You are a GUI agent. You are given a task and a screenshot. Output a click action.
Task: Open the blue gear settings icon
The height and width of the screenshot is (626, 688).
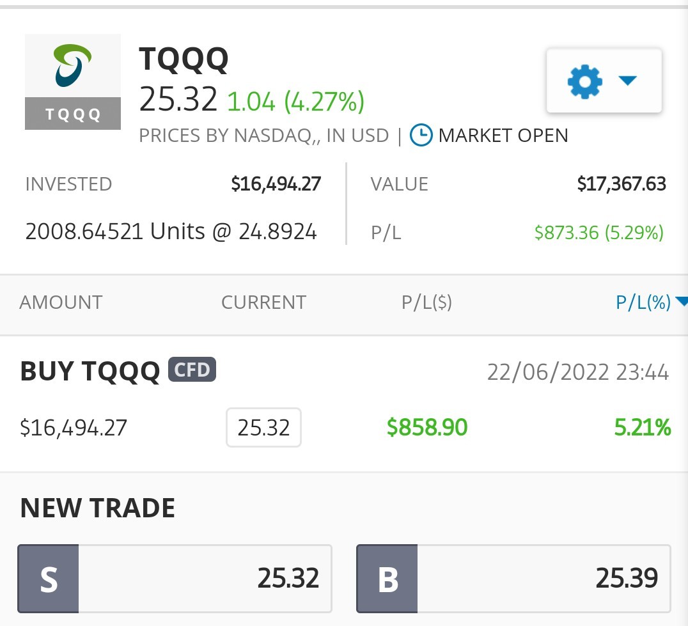coord(585,82)
